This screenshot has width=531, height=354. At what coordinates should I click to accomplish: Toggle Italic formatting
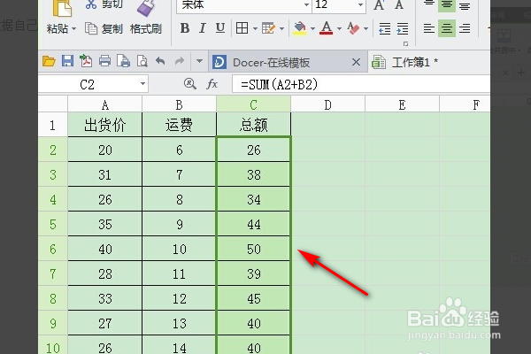click(203, 28)
